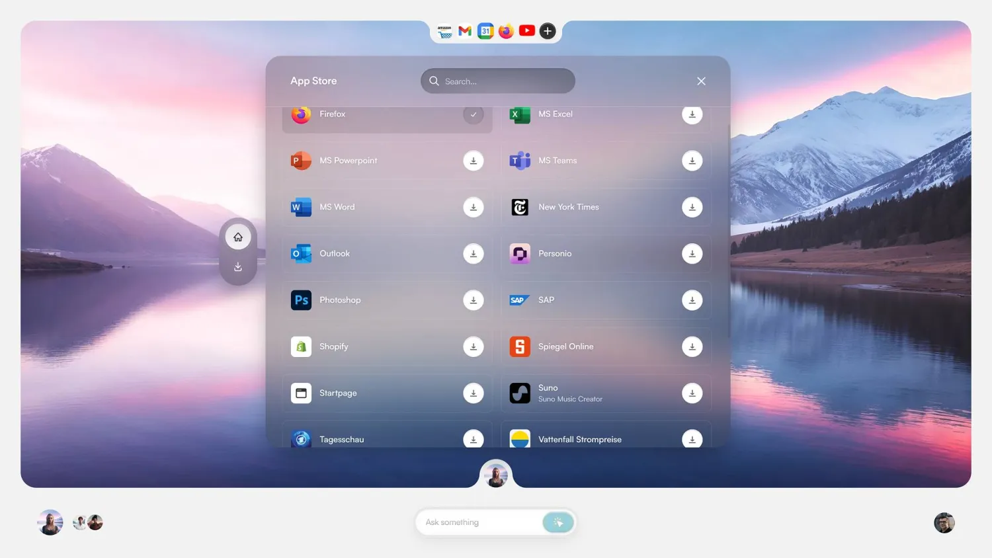Image resolution: width=992 pixels, height=558 pixels.
Task: Click the App Store title
Action: pyautogui.click(x=313, y=81)
